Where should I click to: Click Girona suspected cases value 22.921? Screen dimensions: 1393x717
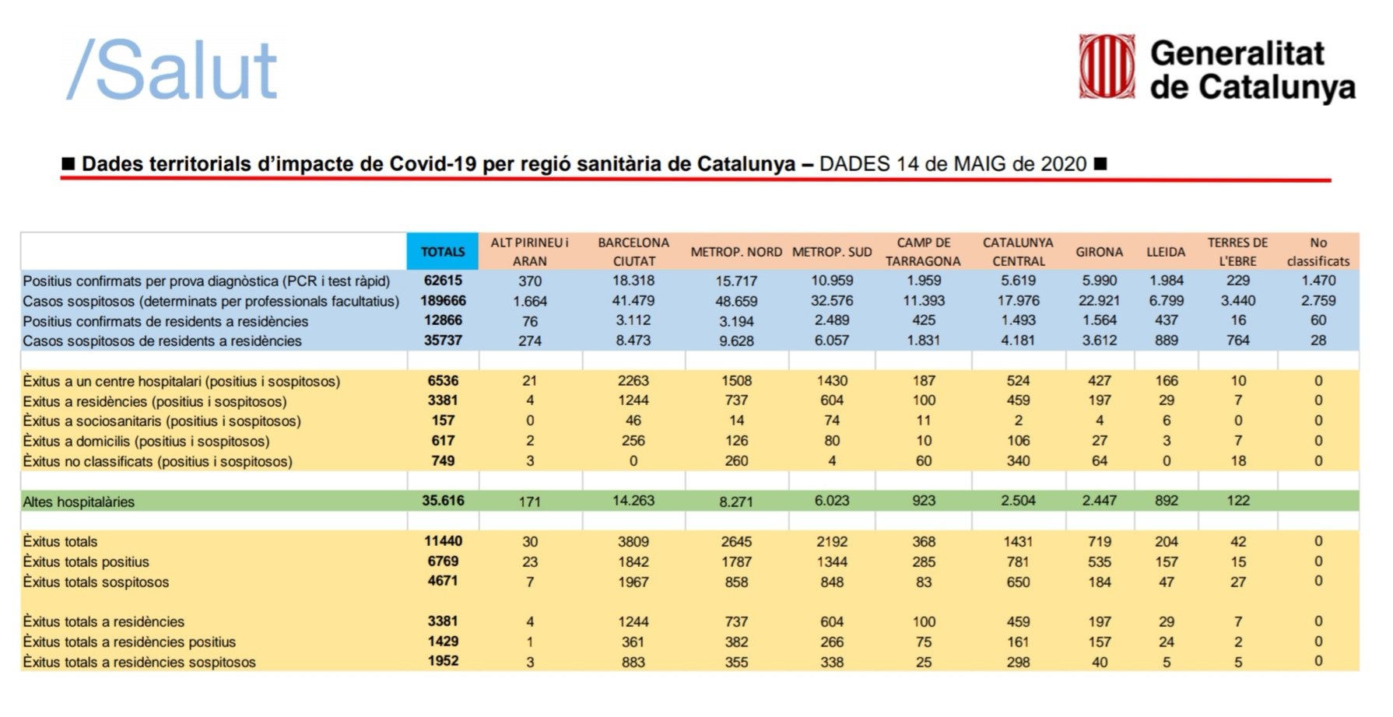[x=1100, y=300]
